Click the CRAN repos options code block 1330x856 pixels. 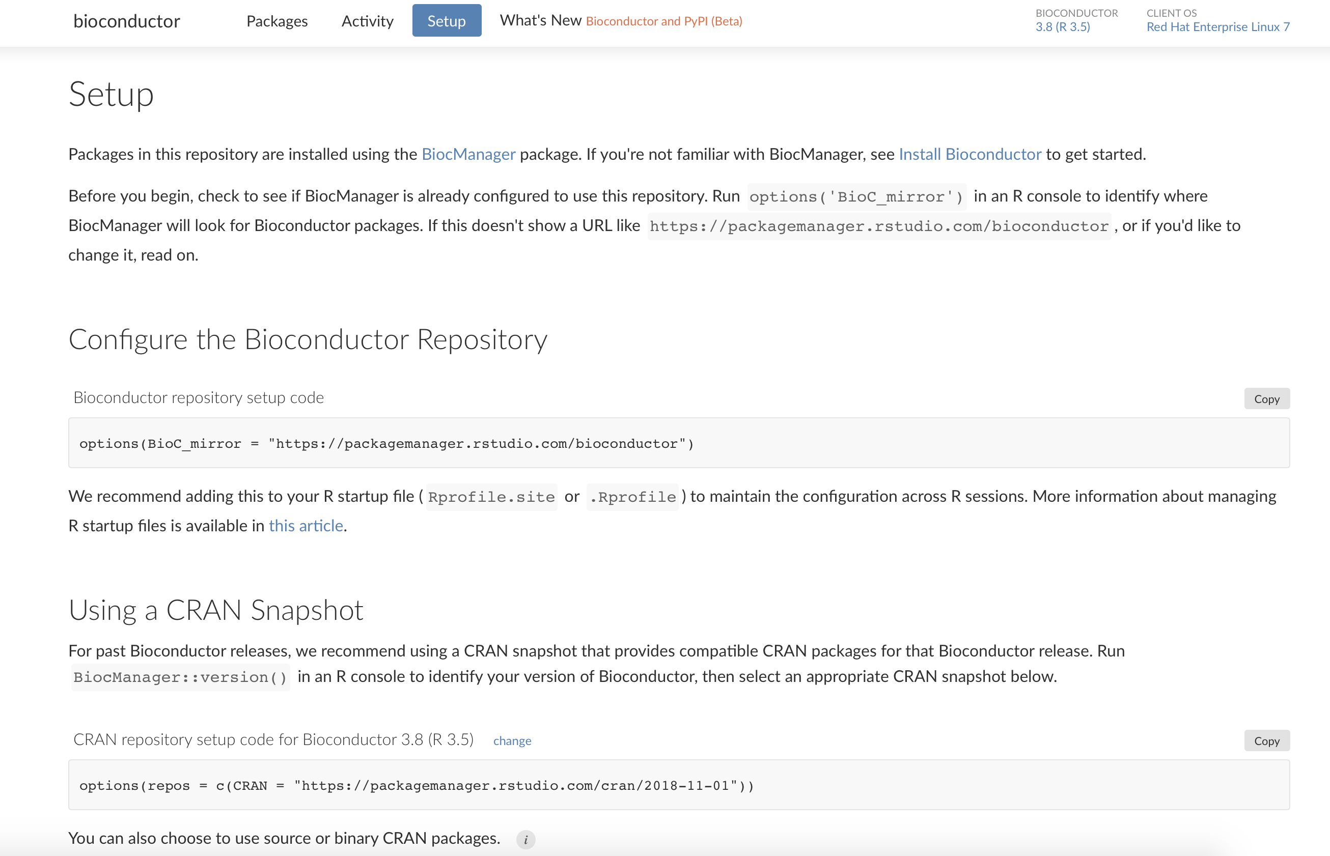pyautogui.click(x=416, y=785)
